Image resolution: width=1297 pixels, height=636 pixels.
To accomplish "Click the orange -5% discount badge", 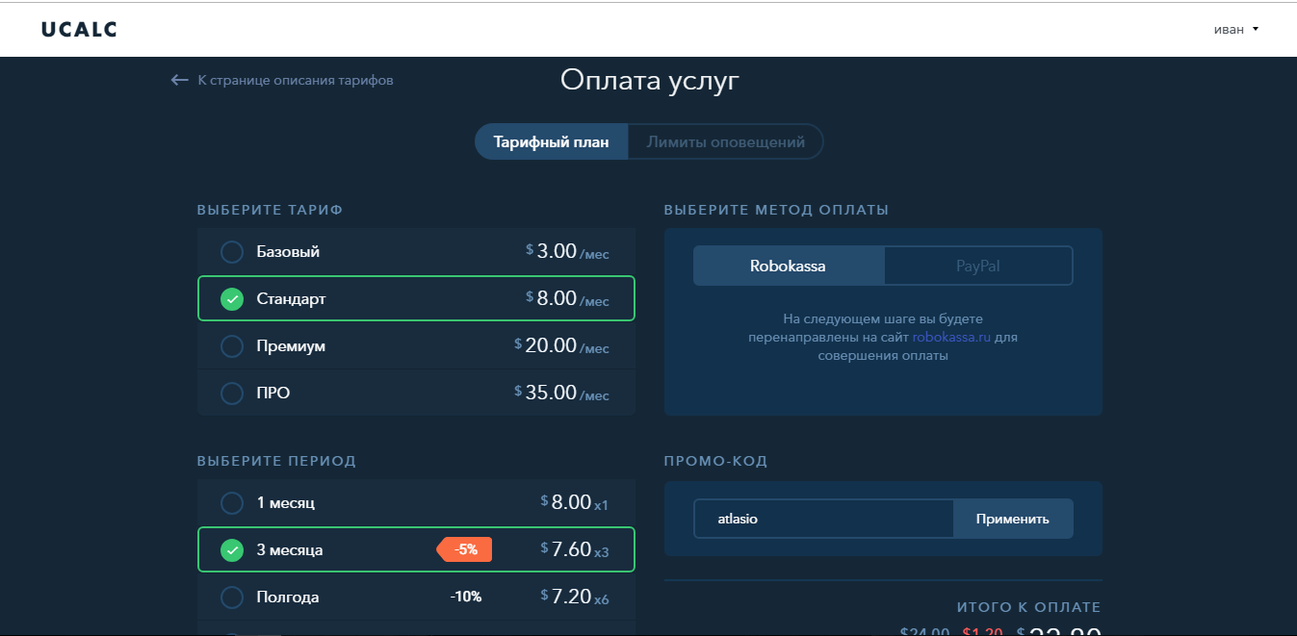I will (466, 549).
